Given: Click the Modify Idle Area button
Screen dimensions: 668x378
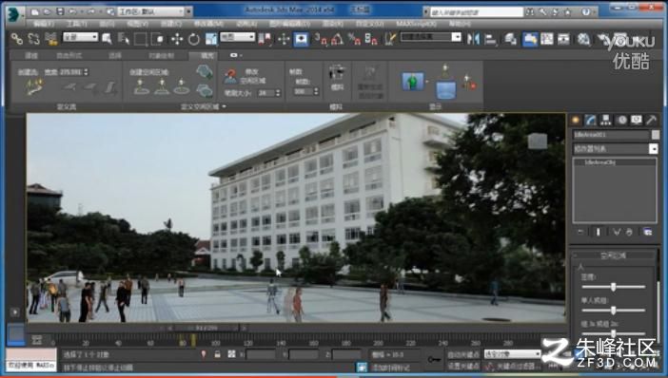Looking at the screenshot, I should [245, 77].
